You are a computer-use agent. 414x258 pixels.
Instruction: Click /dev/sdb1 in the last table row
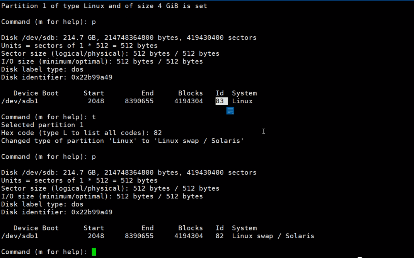coord(20,236)
